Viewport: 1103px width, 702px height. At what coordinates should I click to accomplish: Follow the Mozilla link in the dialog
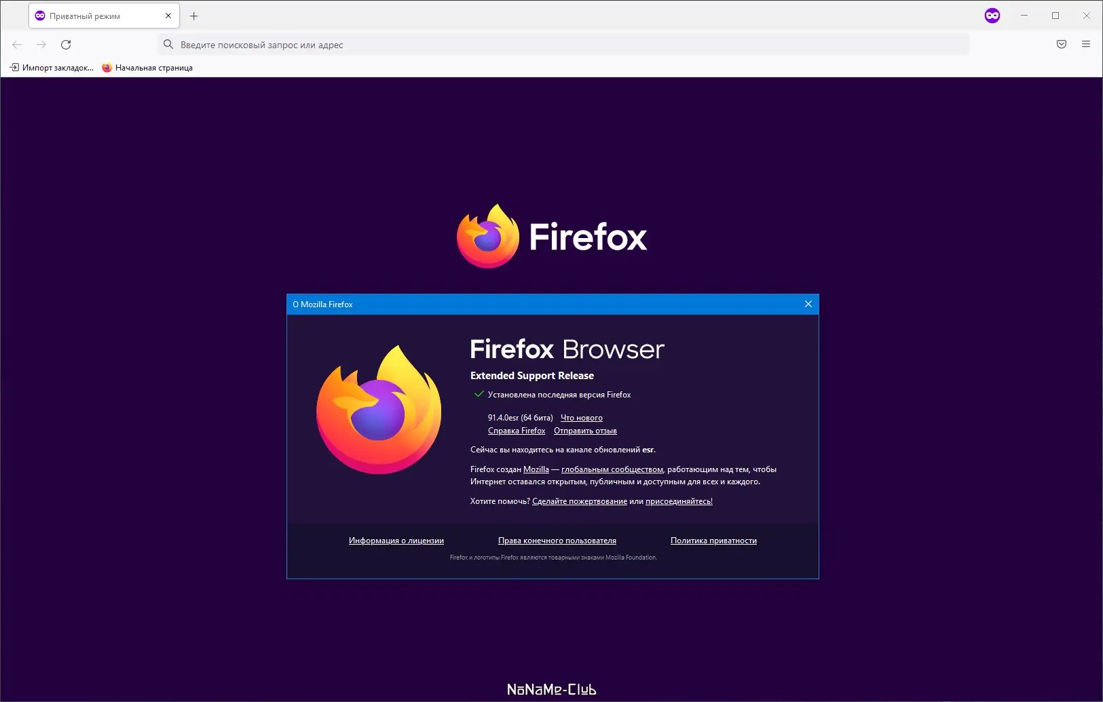(x=536, y=469)
